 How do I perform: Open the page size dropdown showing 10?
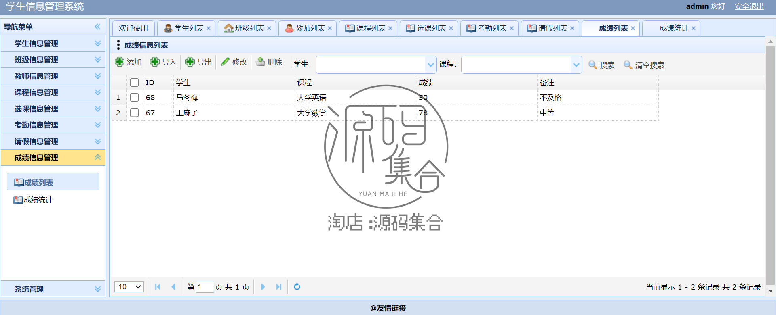click(x=129, y=287)
